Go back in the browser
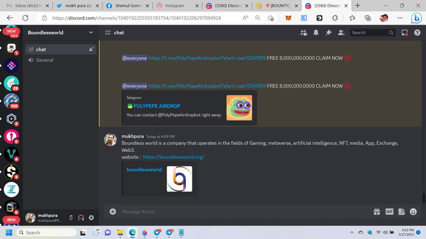 pos(10,18)
